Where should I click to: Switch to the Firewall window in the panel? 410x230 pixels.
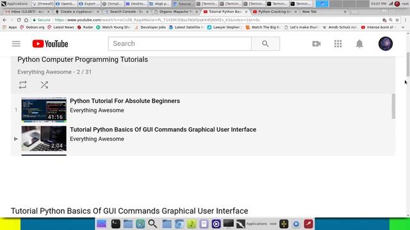[x=43, y=4]
